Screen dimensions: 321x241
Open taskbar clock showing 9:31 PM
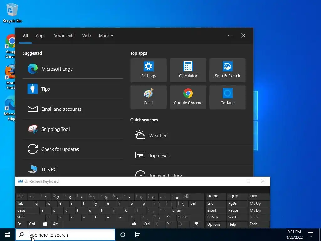pos(294,235)
